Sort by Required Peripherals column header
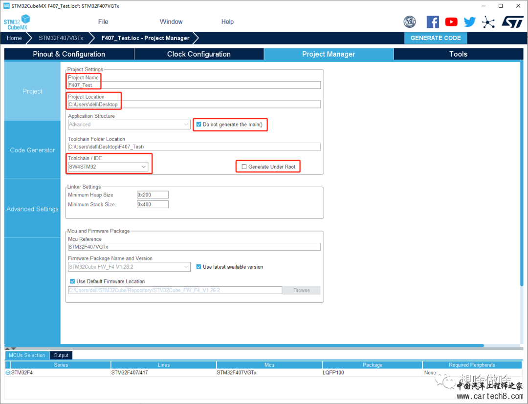The width and height of the screenshot is (528, 404). click(x=472, y=364)
